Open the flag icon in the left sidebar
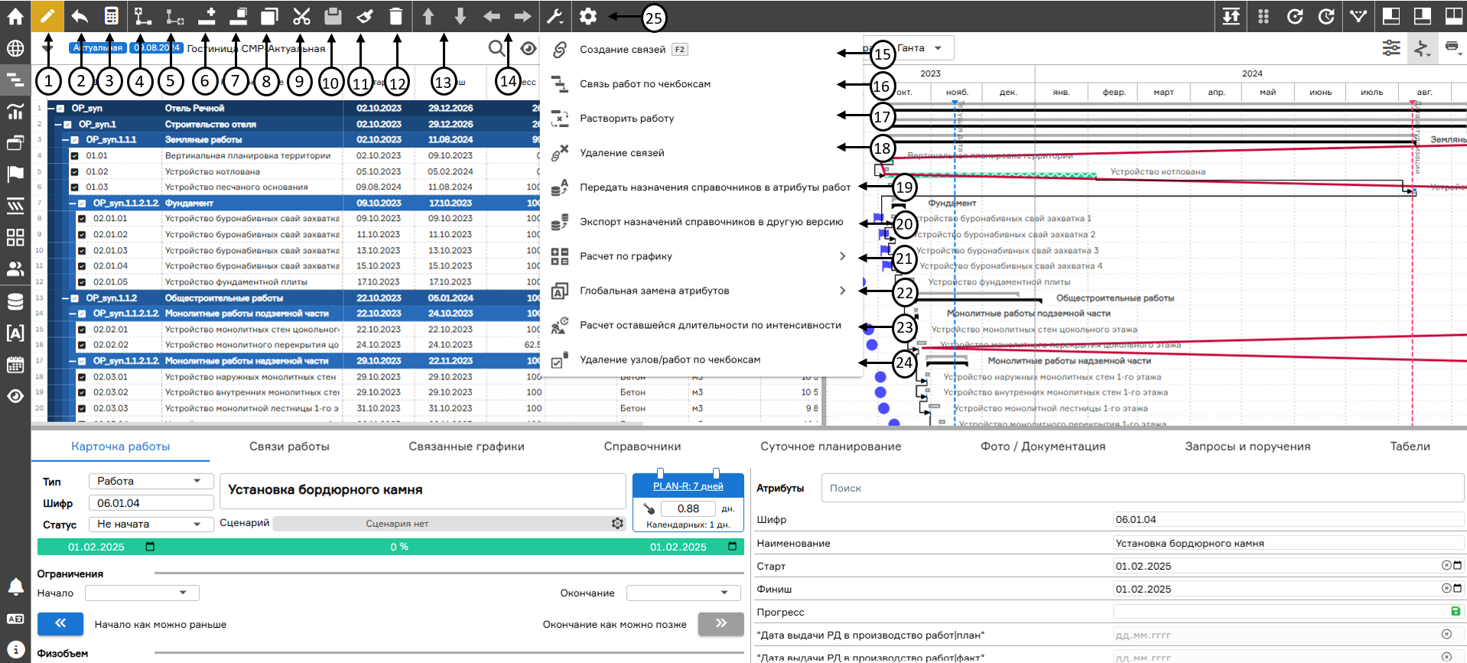Image resolution: width=1467 pixels, height=663 pixels. [x=15, y=174]
